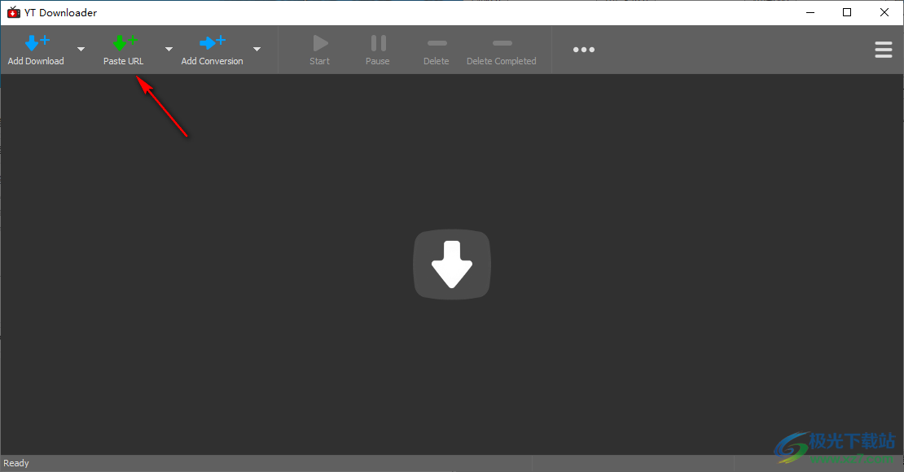Click the Start playback icon
This screenshot has height=472, width=904.
[319, 42]
